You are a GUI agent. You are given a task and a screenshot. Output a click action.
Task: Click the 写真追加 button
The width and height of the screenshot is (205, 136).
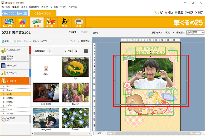(85, 41)
